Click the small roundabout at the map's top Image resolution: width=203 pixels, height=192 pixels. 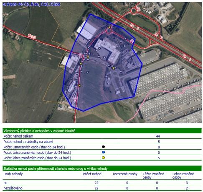pos(134,10)
